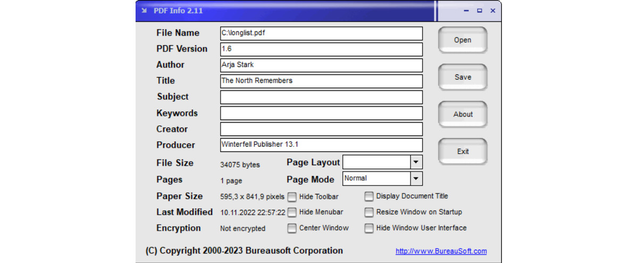Select the empty Keywords input field
Screen dimensions: 638x263
[321, 113]
